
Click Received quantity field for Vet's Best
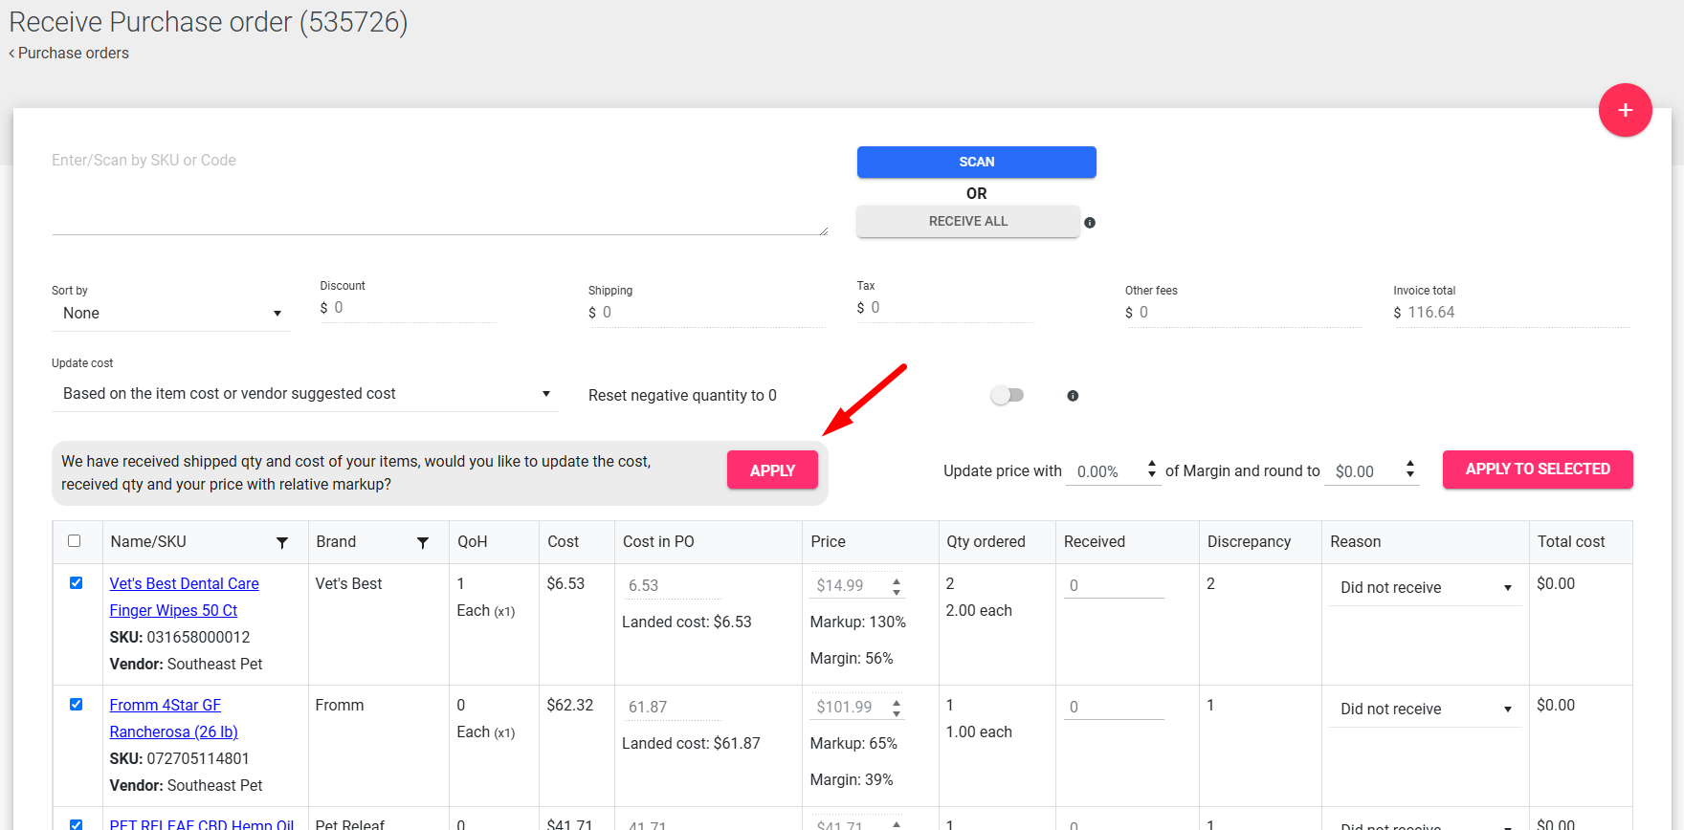pyautogui.click(x=1114, y=585)
